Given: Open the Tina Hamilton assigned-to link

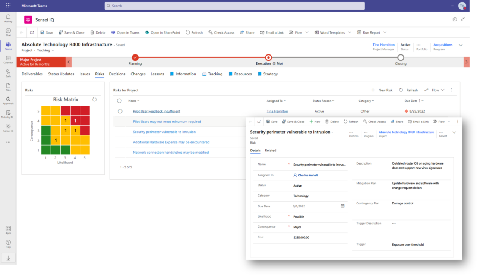Looking at the screenshot, I should coord(277,111).
